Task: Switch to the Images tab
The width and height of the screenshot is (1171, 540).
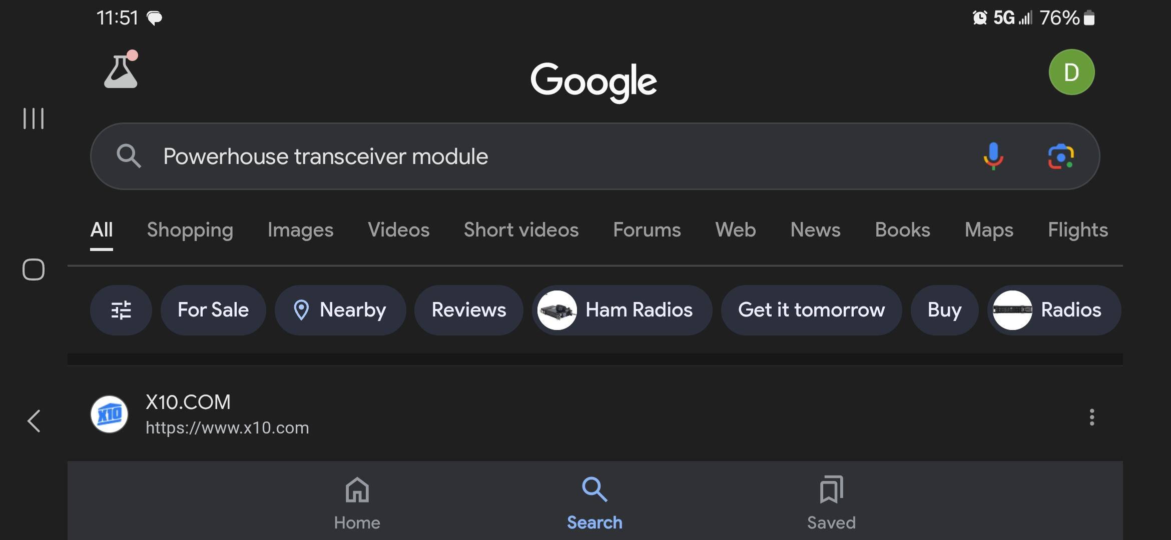Action: (x=300, y=230)
